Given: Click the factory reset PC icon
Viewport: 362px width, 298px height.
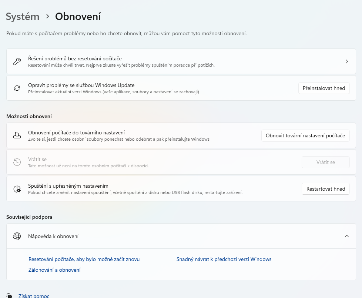Looking at the screenshot, I should pyautogui.click(x=17, y=135).
